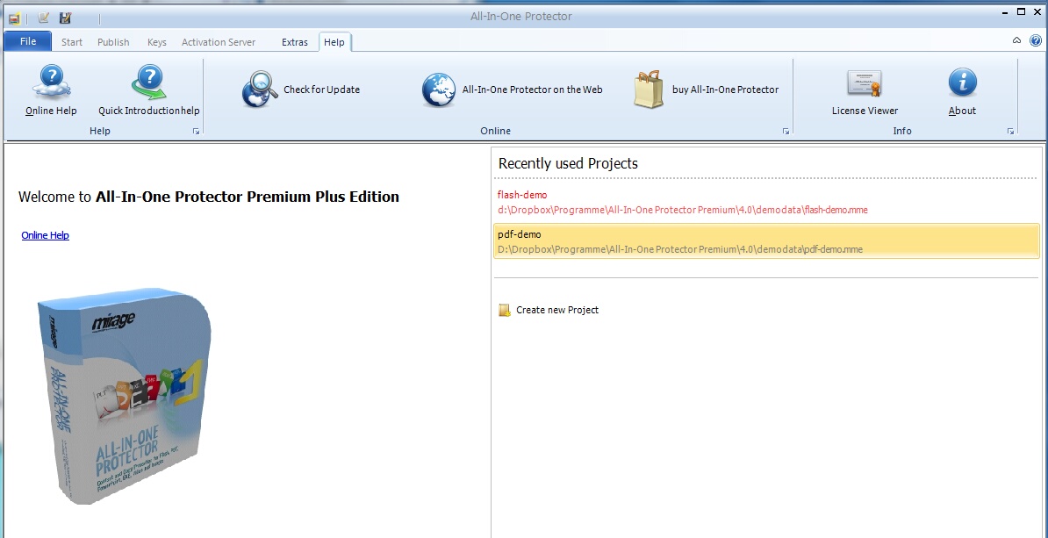Open Online Help from the ribbon
1048x538 pixels.
tap(51, 90)
